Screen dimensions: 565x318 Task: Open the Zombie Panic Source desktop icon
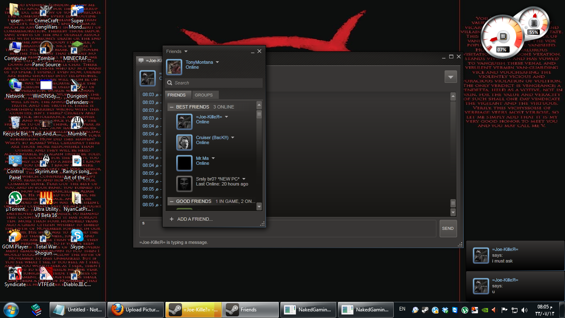[x=46, y=54]
